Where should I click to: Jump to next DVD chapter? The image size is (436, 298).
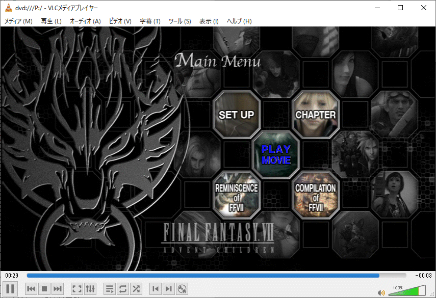(169, 289)
